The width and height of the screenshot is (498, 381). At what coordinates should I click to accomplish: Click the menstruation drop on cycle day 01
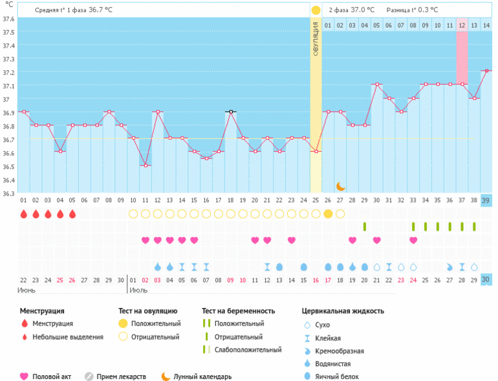[23, 214]
